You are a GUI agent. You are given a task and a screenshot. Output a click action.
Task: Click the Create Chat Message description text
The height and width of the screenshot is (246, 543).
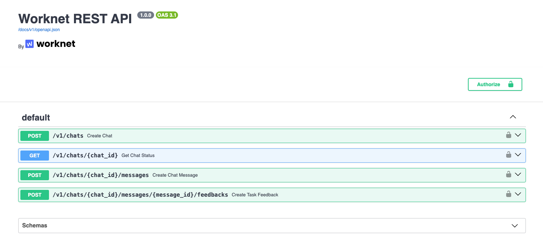(175, 175)
